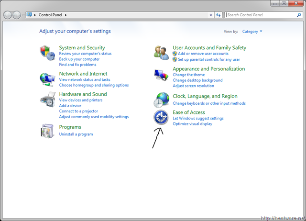Open the Appearance and Personalization icon
The height and width of the screenshot is (221, 306).
pyautogui.click(x=161, y=76)
